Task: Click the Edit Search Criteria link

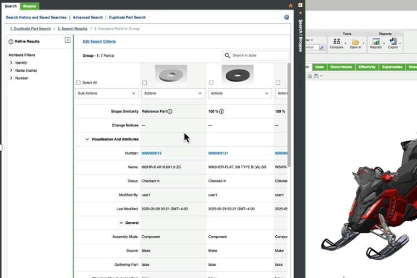Action: (99, 42)
